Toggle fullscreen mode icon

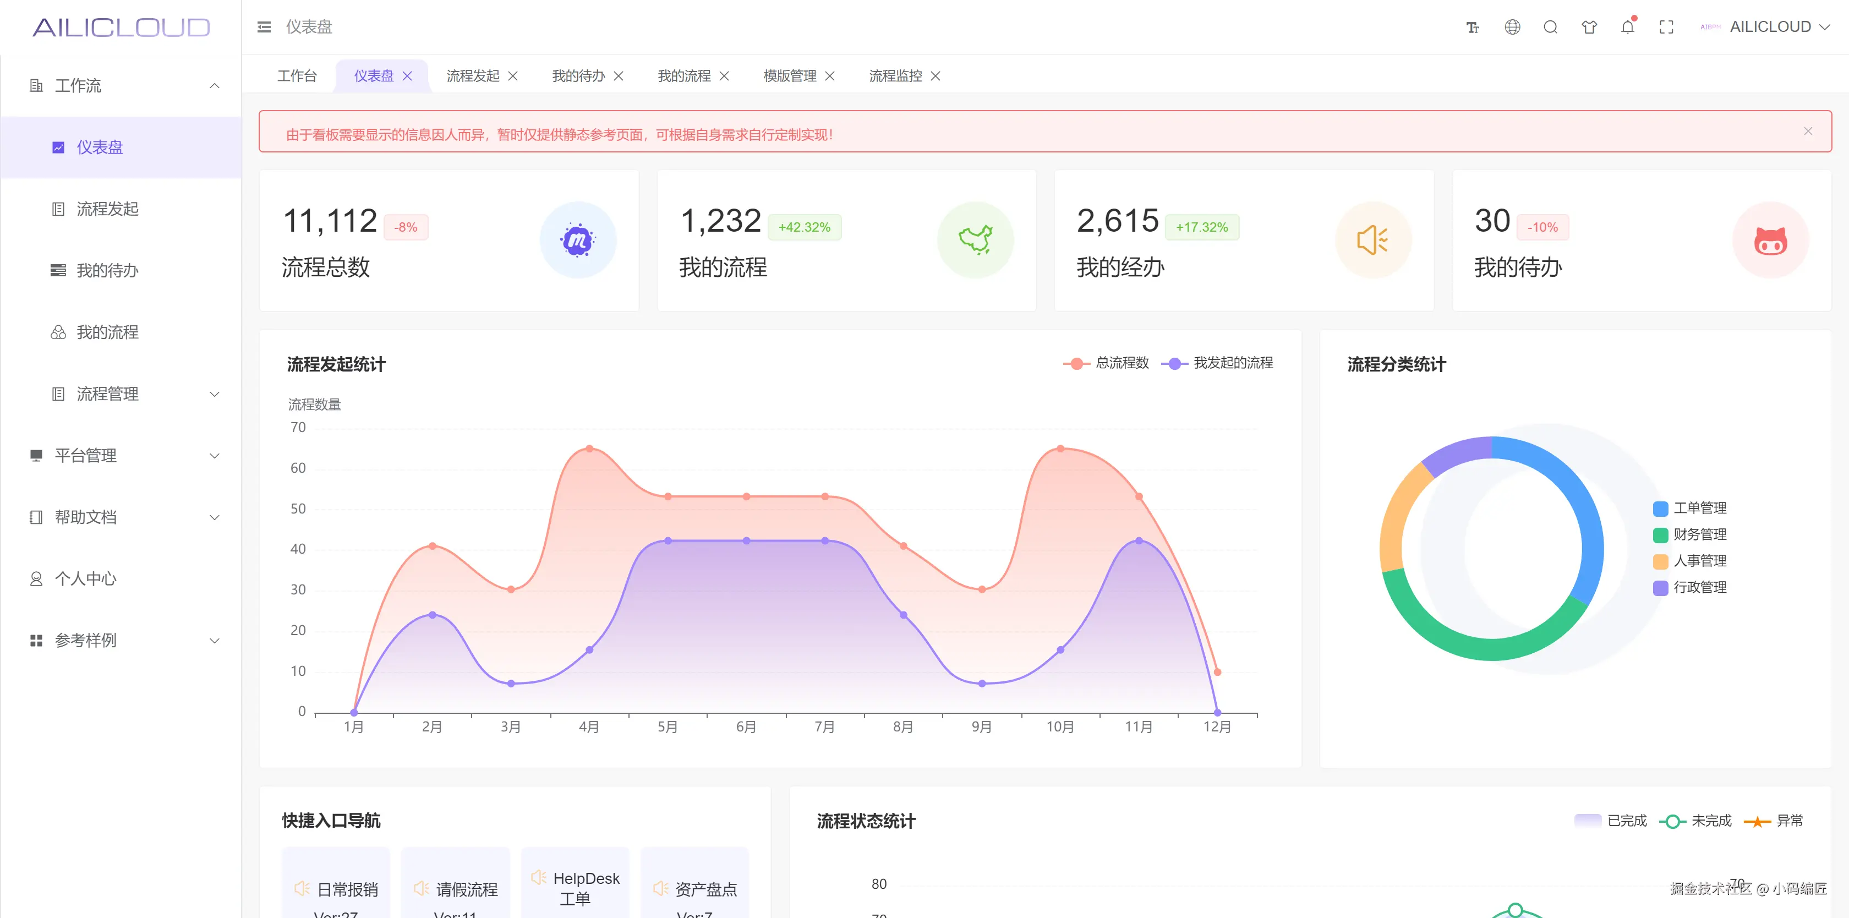pos(1666,28)
